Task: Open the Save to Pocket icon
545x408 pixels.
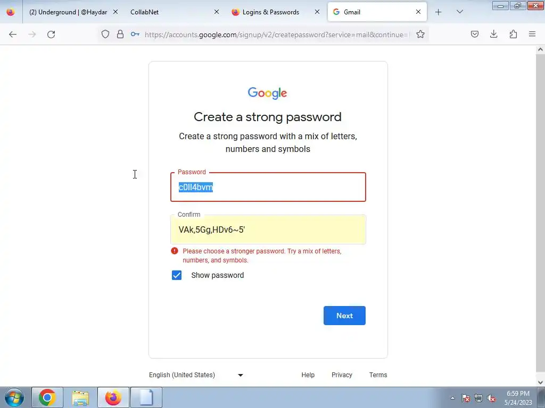Action: pos(475,34)
